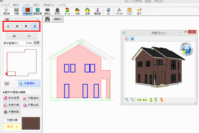
Task: Select the 外壁修正 exterior wall edit tool
Action: coord(28,11)
